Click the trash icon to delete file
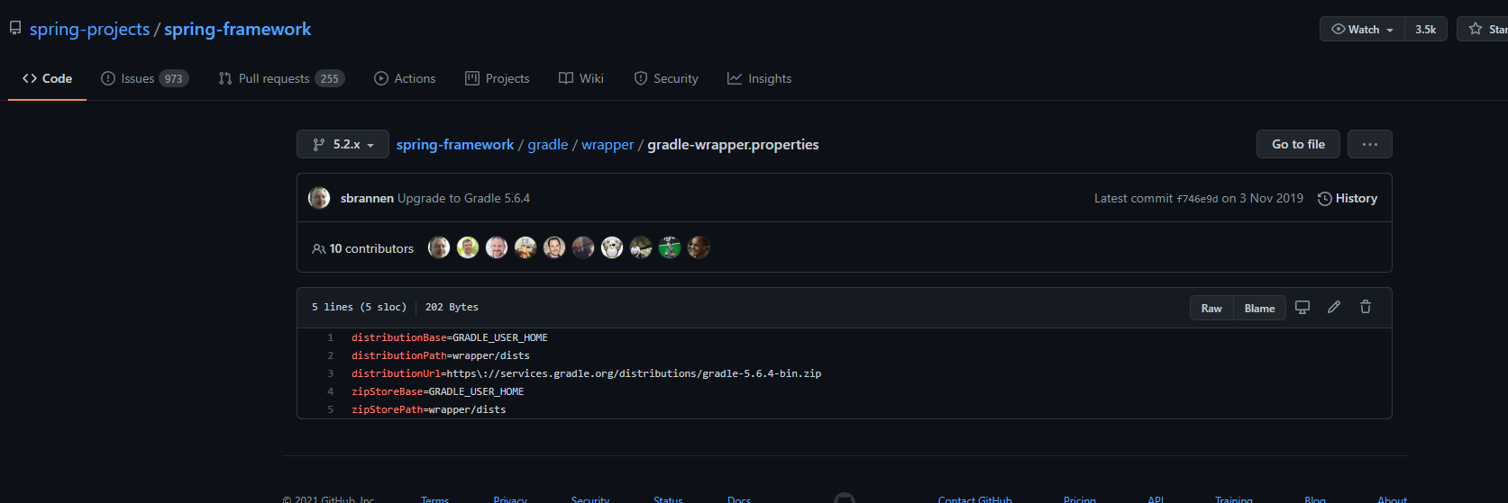 pyautogui.click(x=1366, y=308)
